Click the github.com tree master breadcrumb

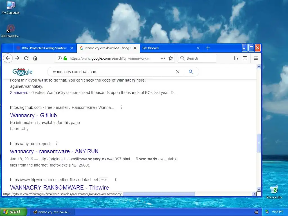click(62, 107)
